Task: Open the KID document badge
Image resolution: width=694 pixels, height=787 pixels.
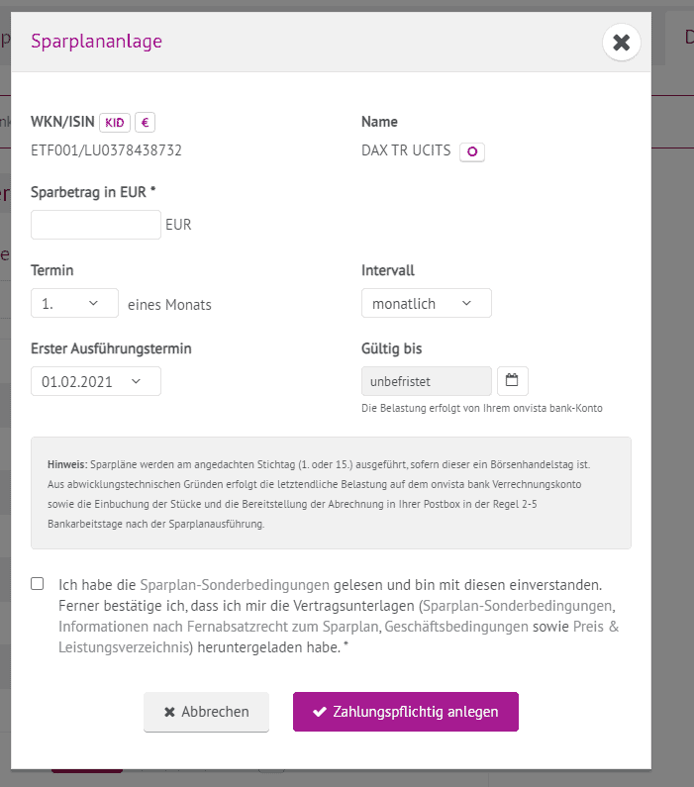Action: pyautogui.click(x=115, y=123)
